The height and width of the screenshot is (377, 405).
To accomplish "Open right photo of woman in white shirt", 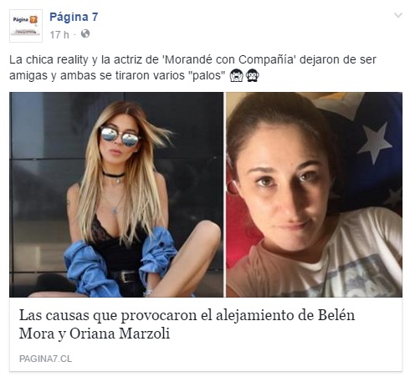I will [314, 195].
